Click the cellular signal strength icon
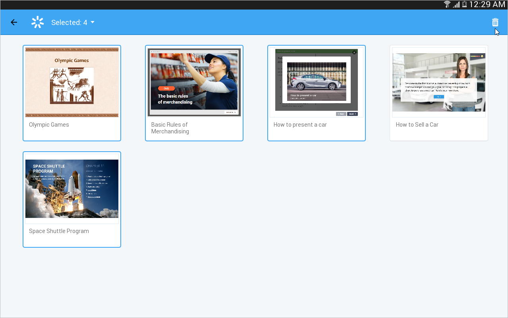 (456, 4)
